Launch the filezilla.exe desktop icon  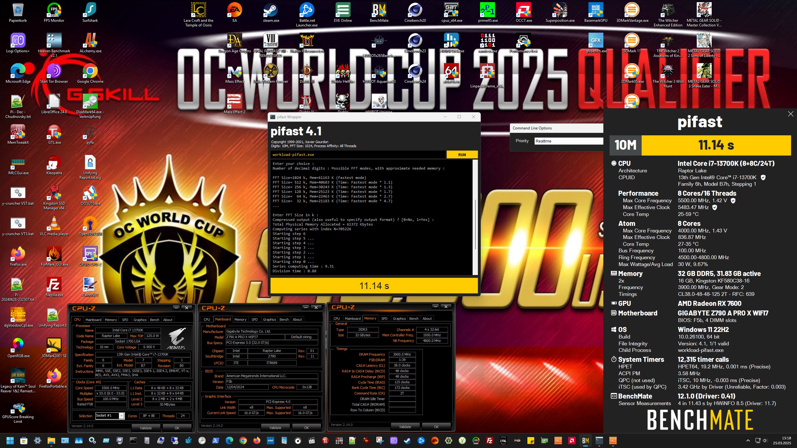(54, 287)
